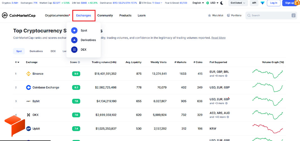Click the Search input field
The image size is (300, 141).
pyautogui.click(x=271, y=16)
